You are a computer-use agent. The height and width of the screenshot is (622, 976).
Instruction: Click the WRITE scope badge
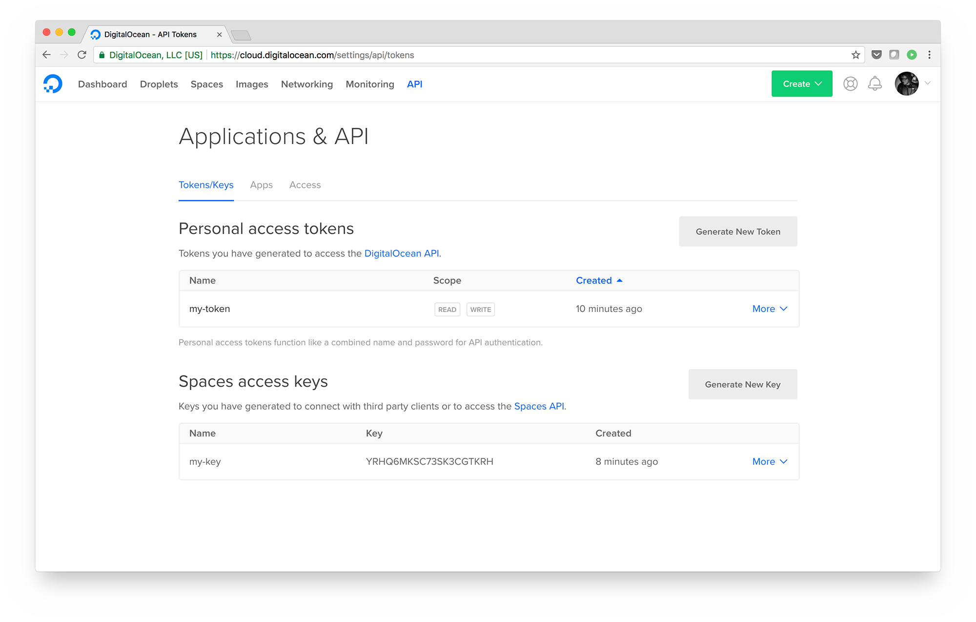point(481,310)
